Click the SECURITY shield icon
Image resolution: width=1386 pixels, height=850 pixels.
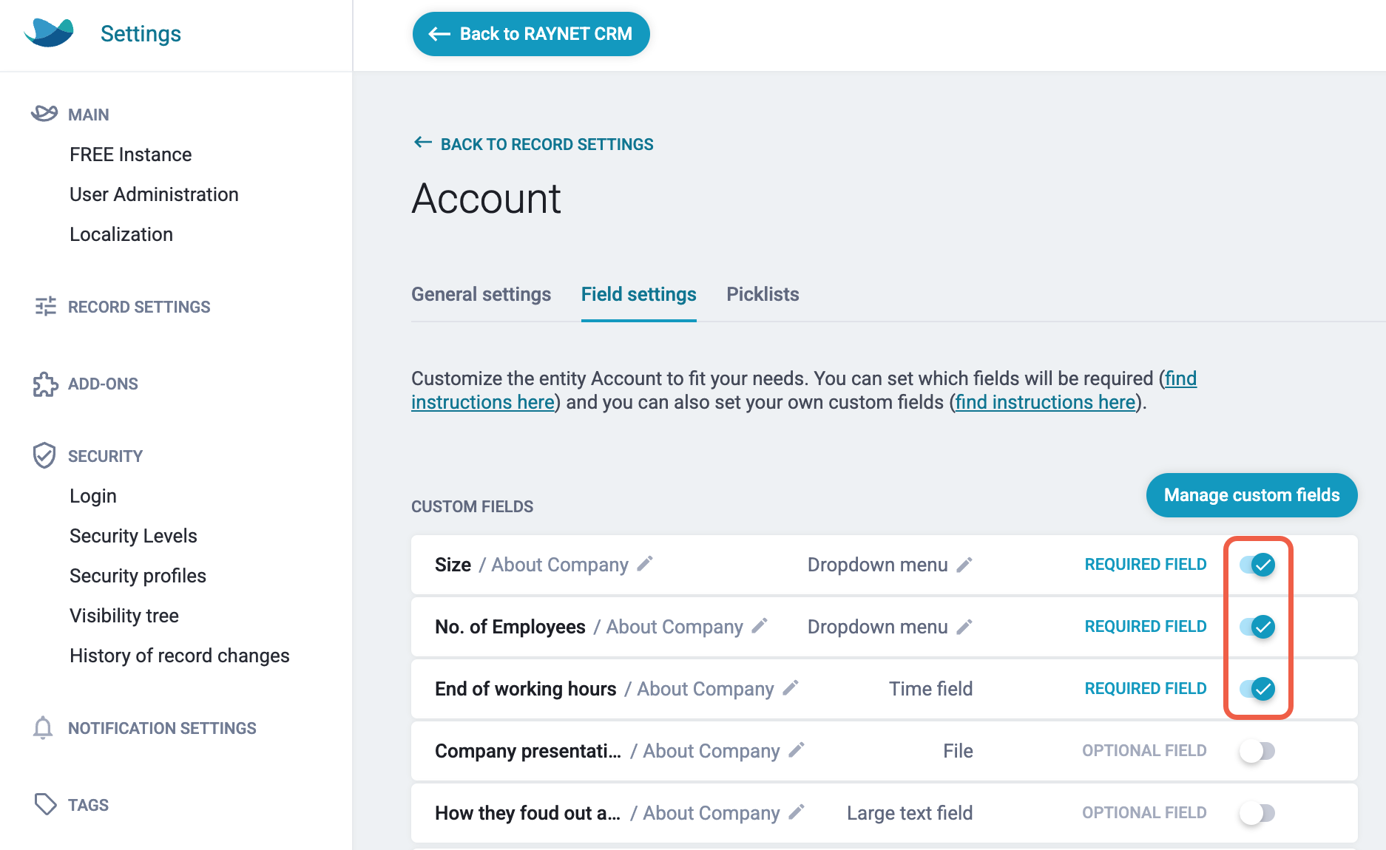pos(44,455)
